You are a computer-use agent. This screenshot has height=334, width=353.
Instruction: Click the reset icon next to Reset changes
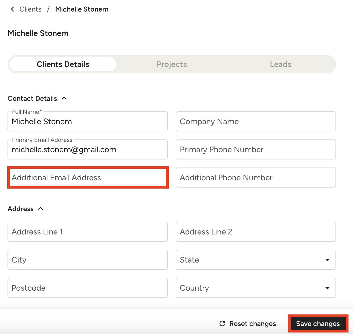222,323
